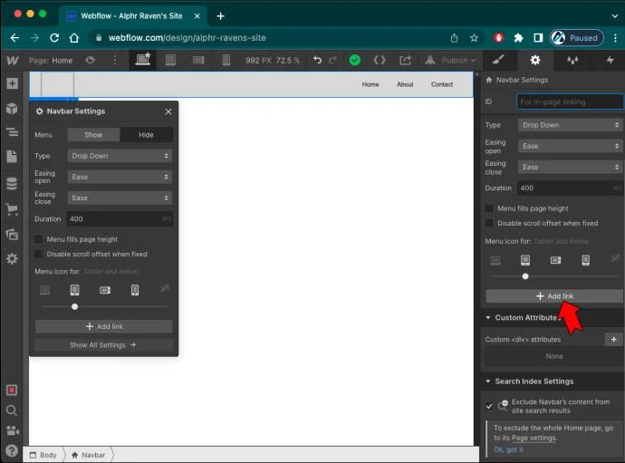
Task: Select Body in the breadcrumb bar
Action: pyautogui.click(x=43, y=455)
